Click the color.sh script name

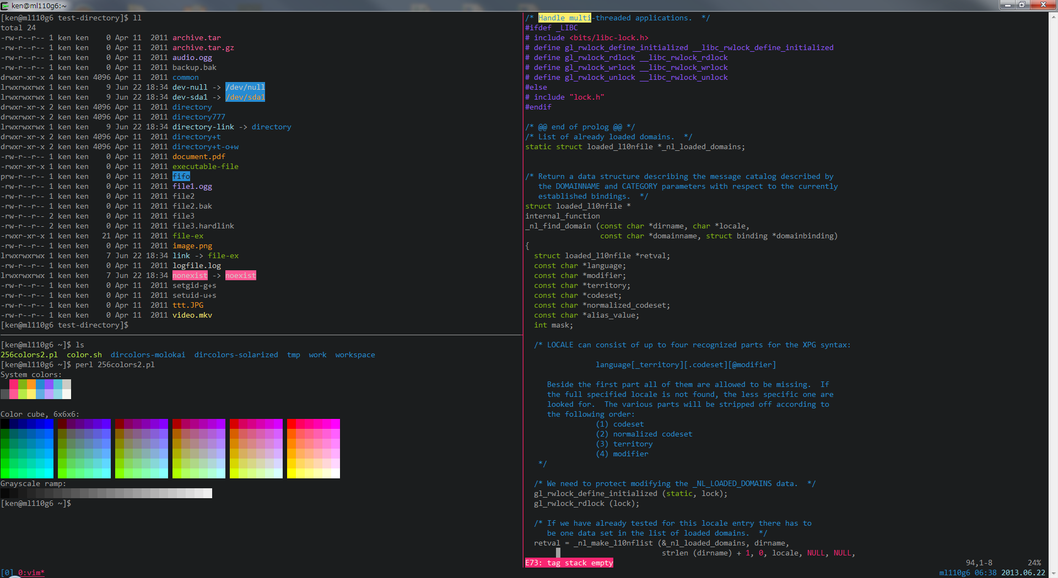[x=84, y=355]
